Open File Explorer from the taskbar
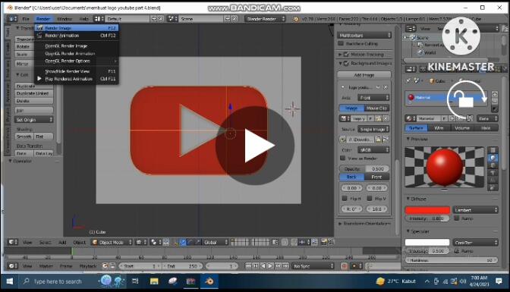 [x=154, y=281]
